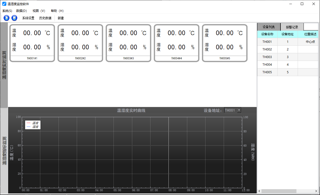Maximize the 温湿度监控软件 window
320x195 pixels.
(302, 4)
